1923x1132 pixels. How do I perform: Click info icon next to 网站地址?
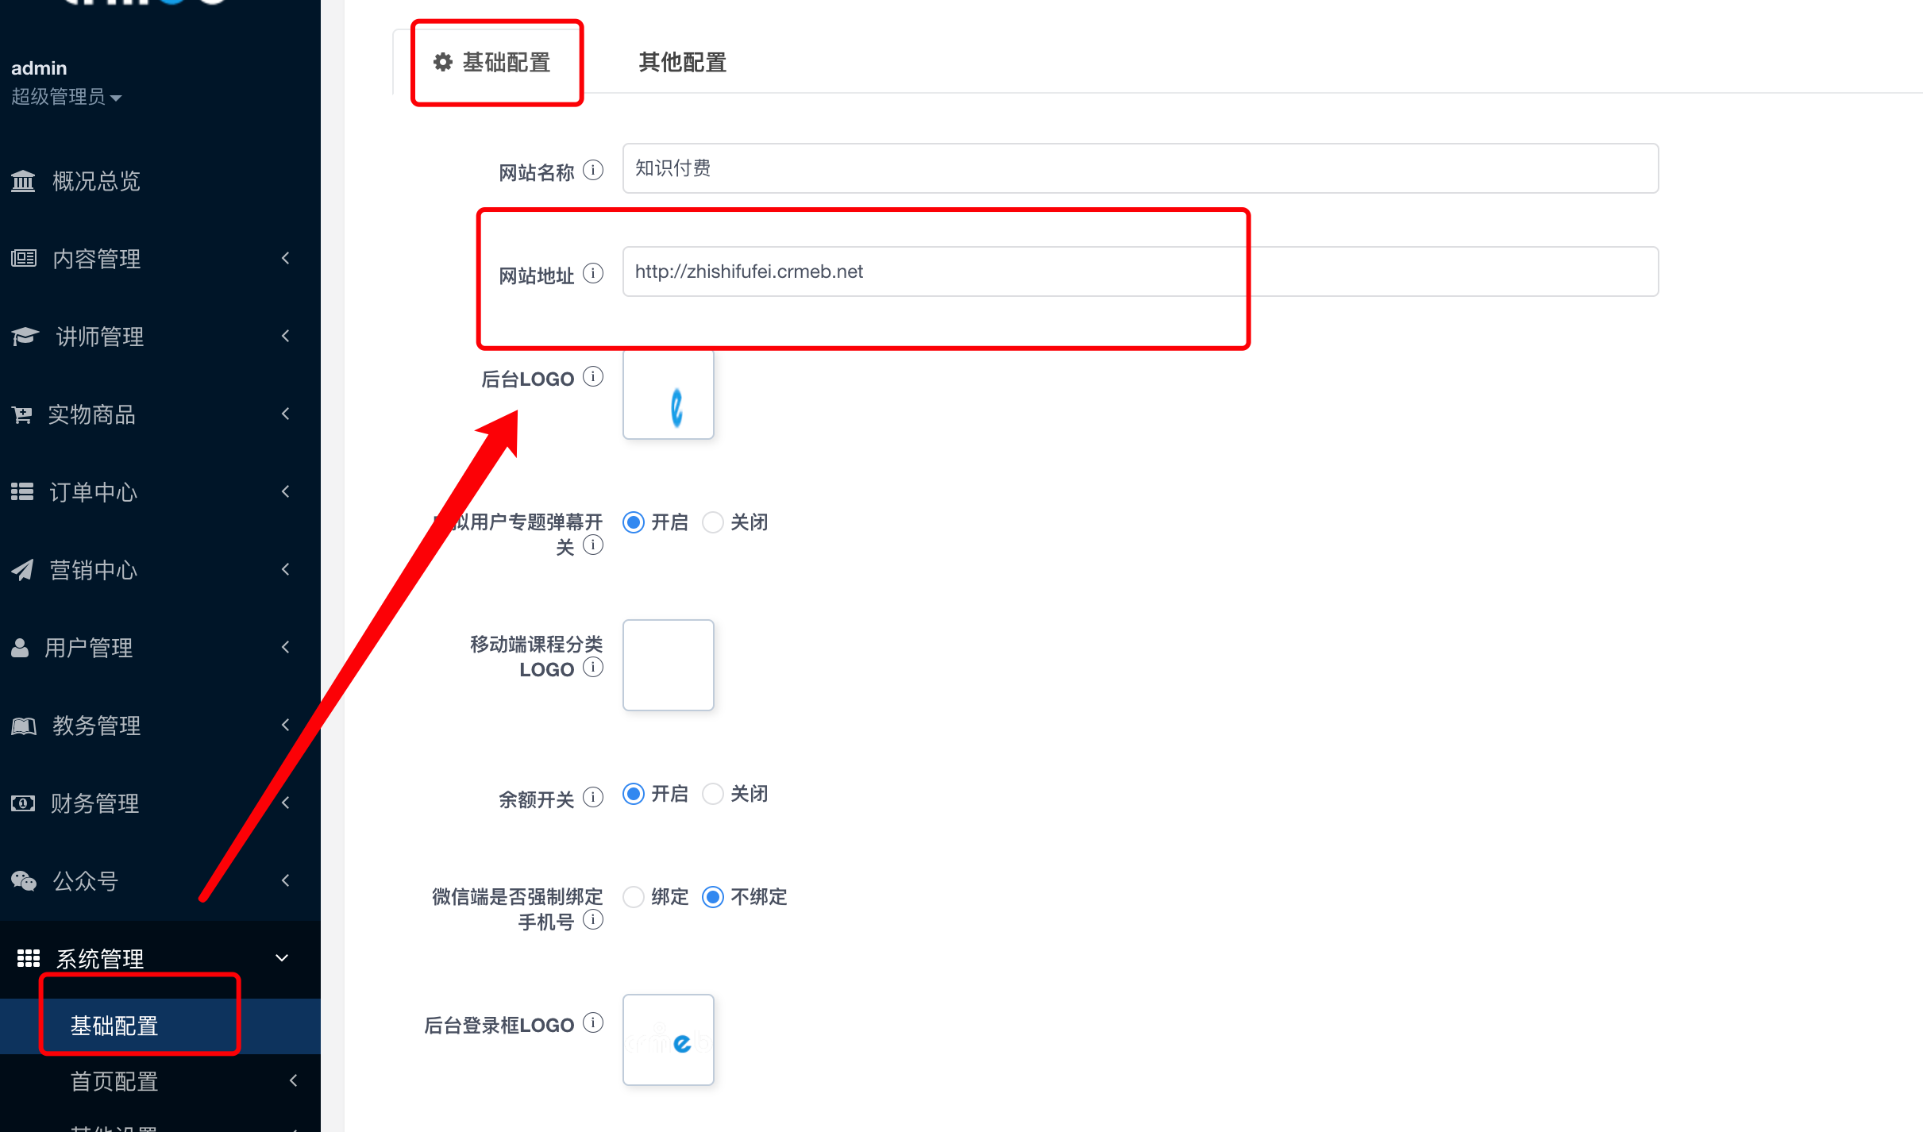593,273
